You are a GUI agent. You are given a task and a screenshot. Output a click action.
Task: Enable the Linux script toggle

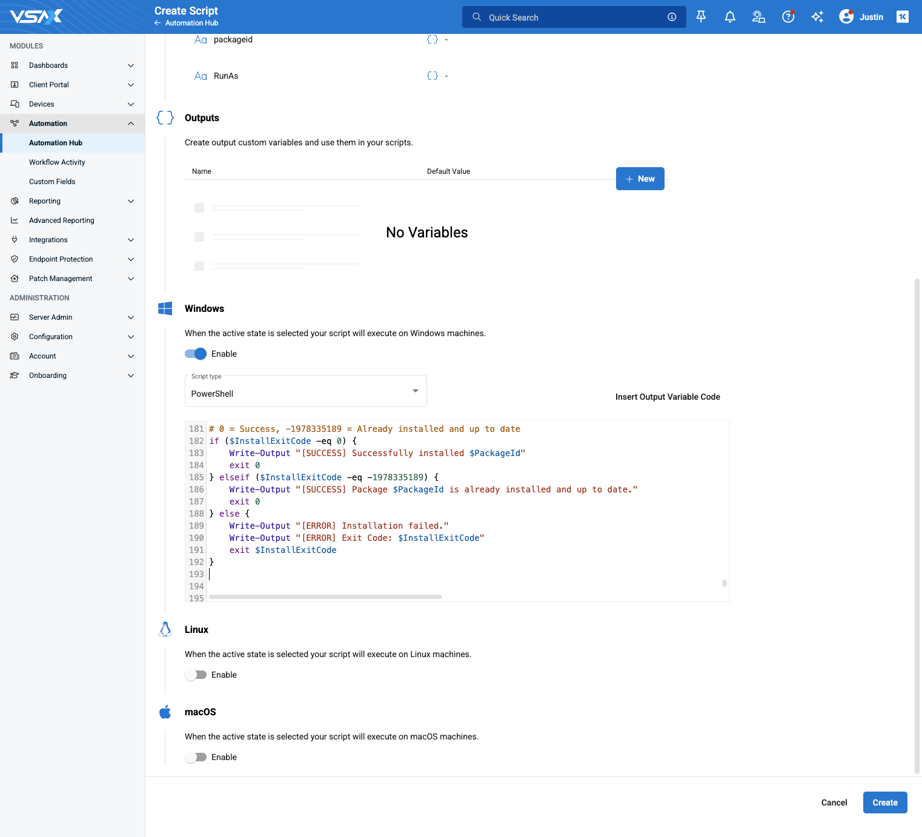click(x=196, y=675)
